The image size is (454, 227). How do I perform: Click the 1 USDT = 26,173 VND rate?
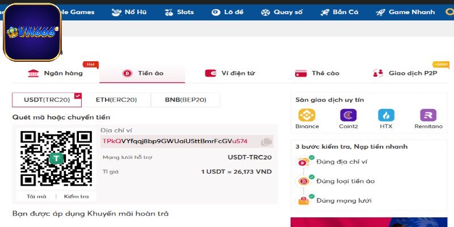coord(237,172)
